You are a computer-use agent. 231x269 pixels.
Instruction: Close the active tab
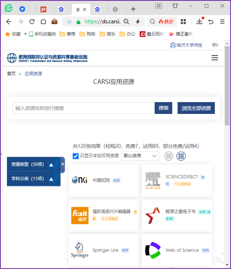click(84, 10)
